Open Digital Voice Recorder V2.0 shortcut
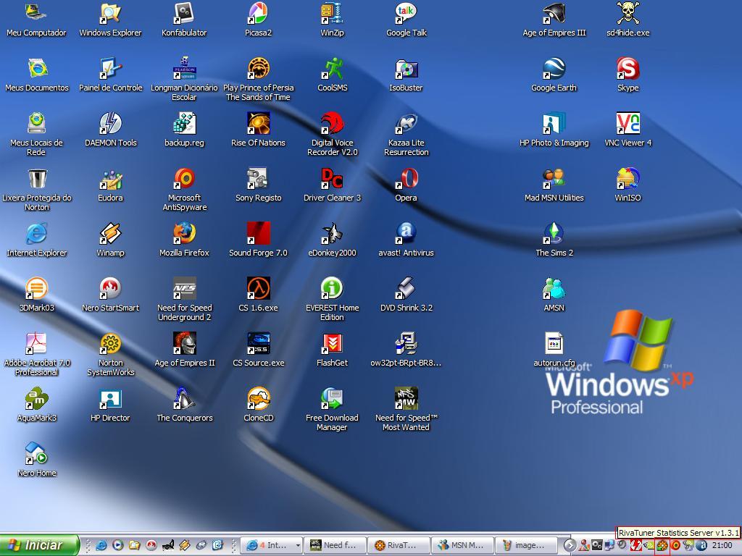The width and height of the screenshot is (742, 556). pyautogui.click(x=332, y=123)
